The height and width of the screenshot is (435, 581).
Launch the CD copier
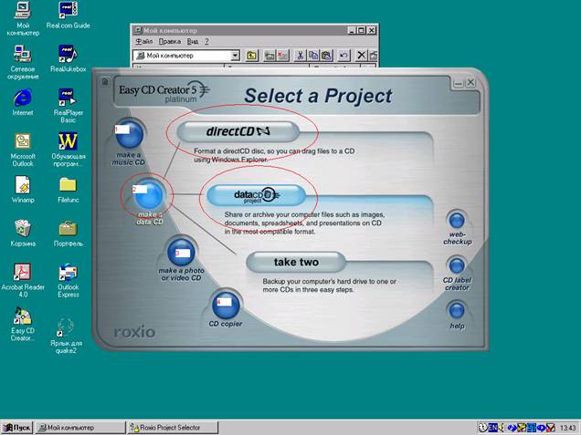[225, 304]
